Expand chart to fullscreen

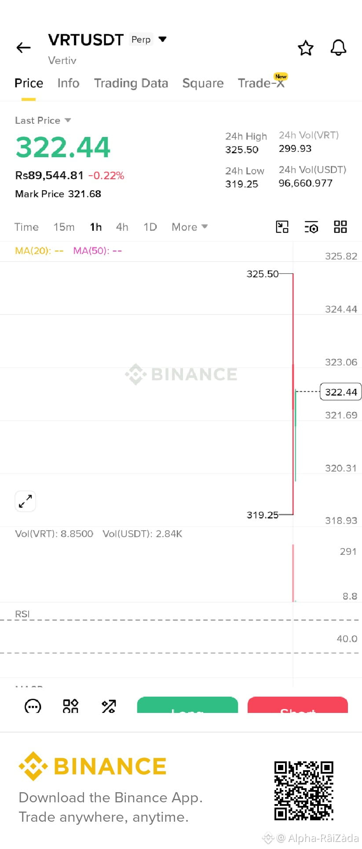pyautogui.click(x=26, y=501)
